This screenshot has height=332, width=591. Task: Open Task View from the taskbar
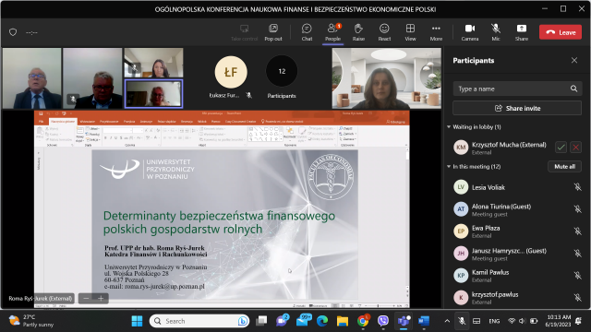tap(261, 321)
